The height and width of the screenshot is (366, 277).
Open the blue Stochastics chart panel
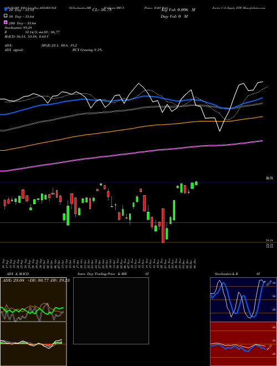243,299
